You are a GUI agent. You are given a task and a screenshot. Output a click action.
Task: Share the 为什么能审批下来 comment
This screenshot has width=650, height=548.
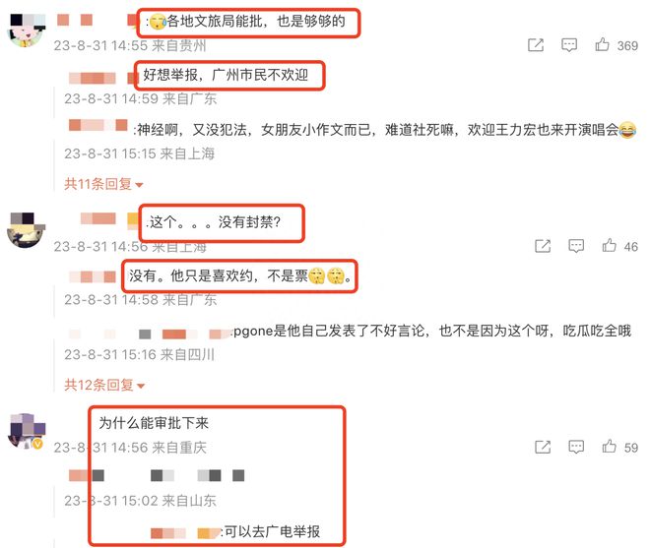pyautogui.click(x=543, y=447)
